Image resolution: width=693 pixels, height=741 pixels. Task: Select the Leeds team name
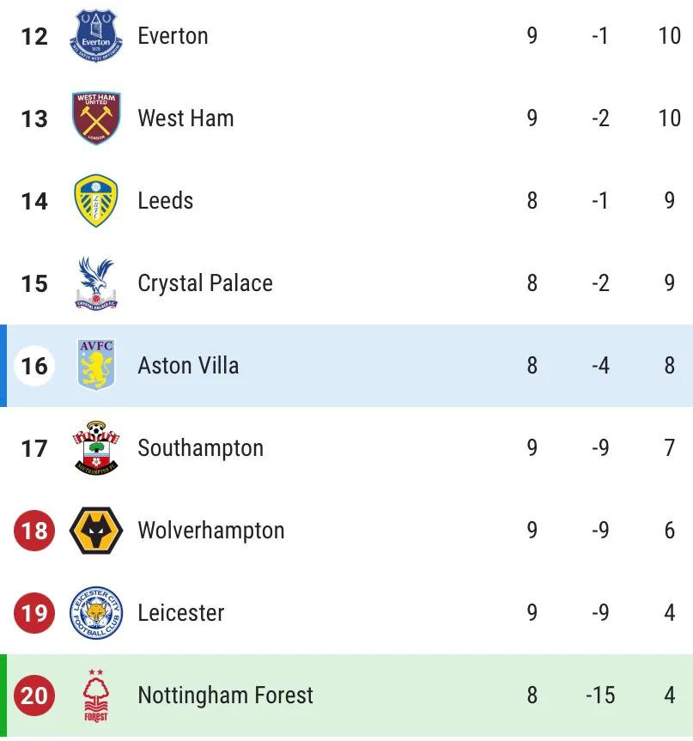(166, 201)
